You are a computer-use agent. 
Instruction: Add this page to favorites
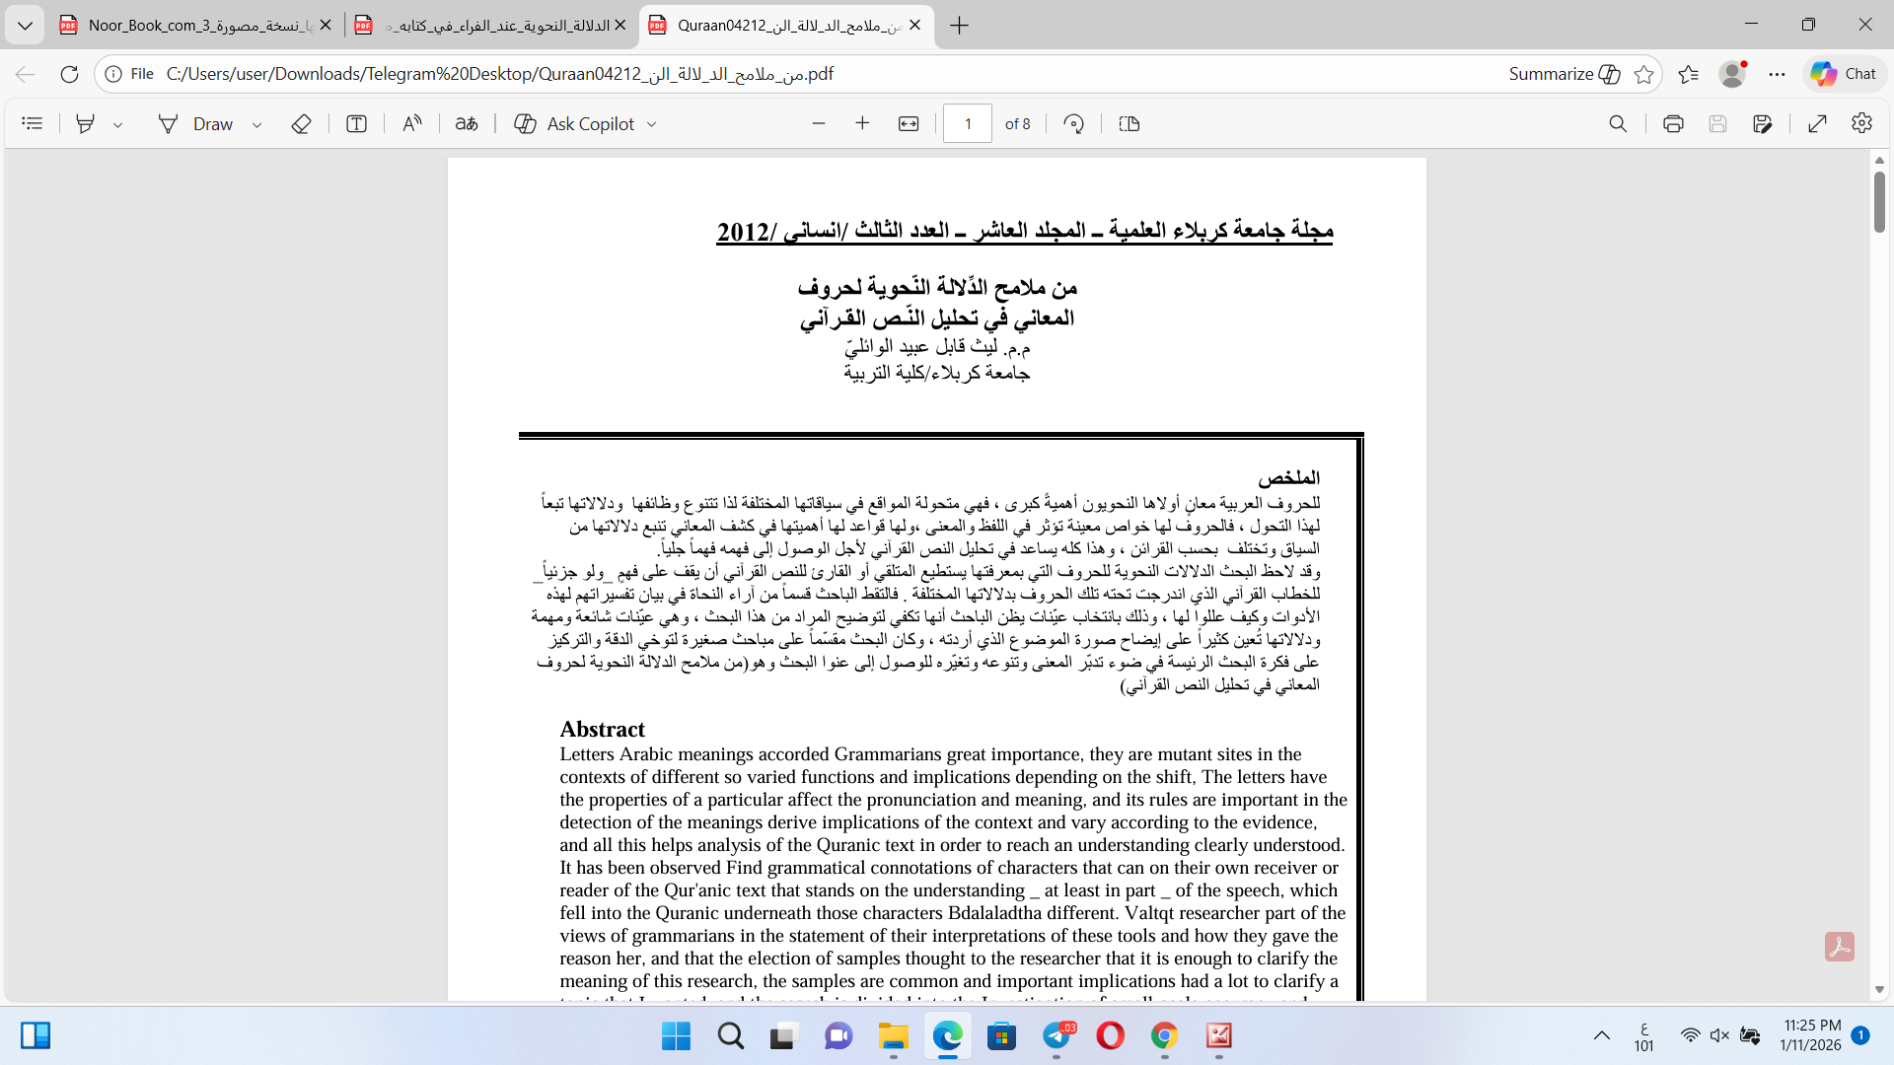(x=1643, y=74)
